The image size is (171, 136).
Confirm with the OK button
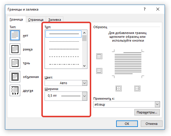(127, 124)
